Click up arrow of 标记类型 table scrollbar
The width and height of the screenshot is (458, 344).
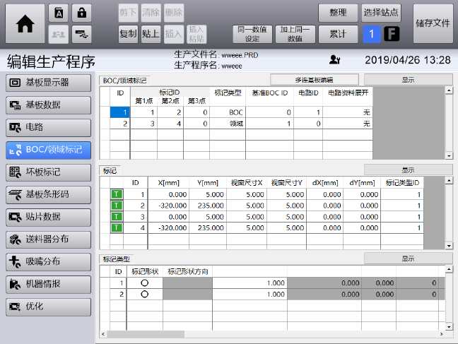pos(449,268)
